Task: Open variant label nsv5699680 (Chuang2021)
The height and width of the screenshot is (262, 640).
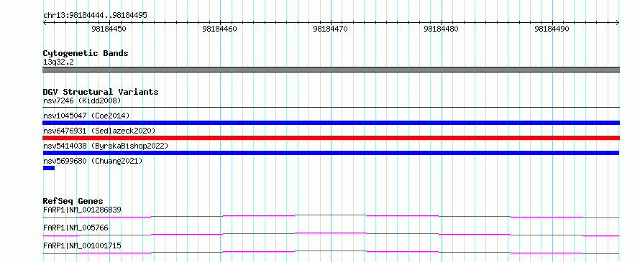Action: (93, 161)
